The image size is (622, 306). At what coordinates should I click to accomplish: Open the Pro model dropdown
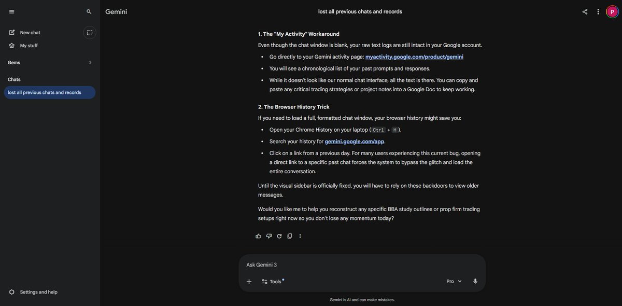[454, 282]
